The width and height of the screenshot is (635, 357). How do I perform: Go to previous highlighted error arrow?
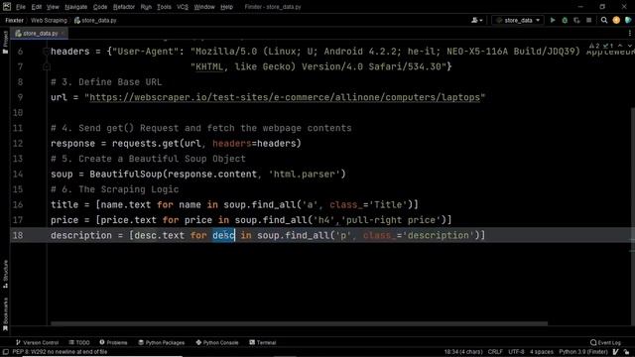pyautogui.click(x=620, y=46)
